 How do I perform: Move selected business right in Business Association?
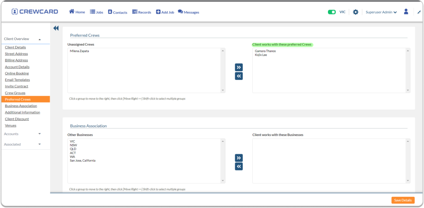[x=238, y=158]
